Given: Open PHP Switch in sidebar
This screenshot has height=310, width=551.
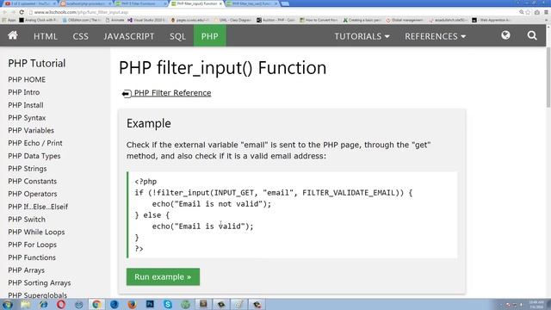Looking at the screenshot, I should click(27, 220).
